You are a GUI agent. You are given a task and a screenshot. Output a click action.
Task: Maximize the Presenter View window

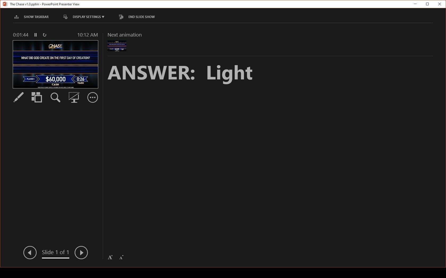427,4
